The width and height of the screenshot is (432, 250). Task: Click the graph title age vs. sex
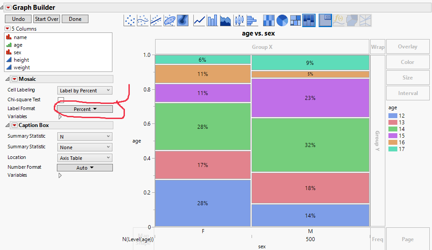pyautogui.click(x=258, y=33)
